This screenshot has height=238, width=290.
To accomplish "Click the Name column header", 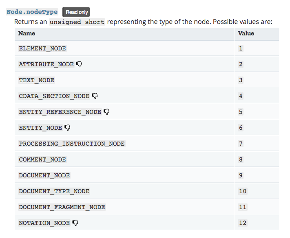I will pos(27,33).
